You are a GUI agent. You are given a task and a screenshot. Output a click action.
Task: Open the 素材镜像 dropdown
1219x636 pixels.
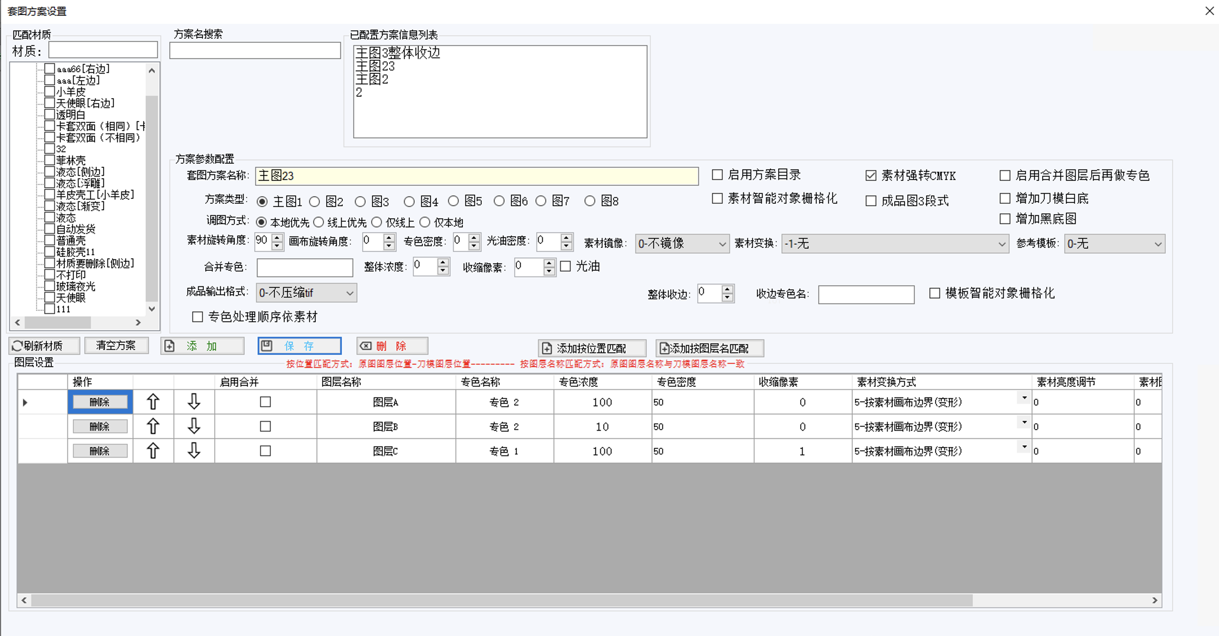pyautogui.click(x=722, y=244)
